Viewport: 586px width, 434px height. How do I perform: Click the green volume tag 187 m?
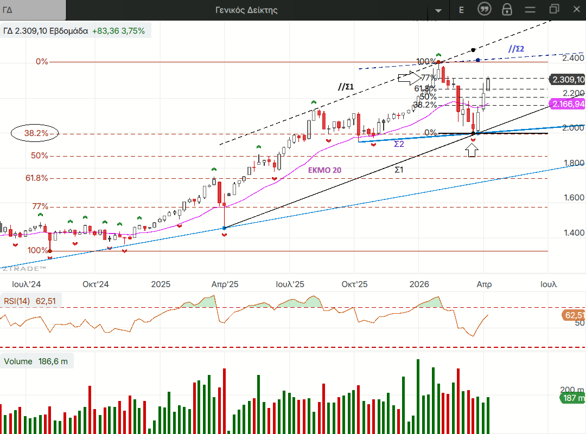(572, 398)
